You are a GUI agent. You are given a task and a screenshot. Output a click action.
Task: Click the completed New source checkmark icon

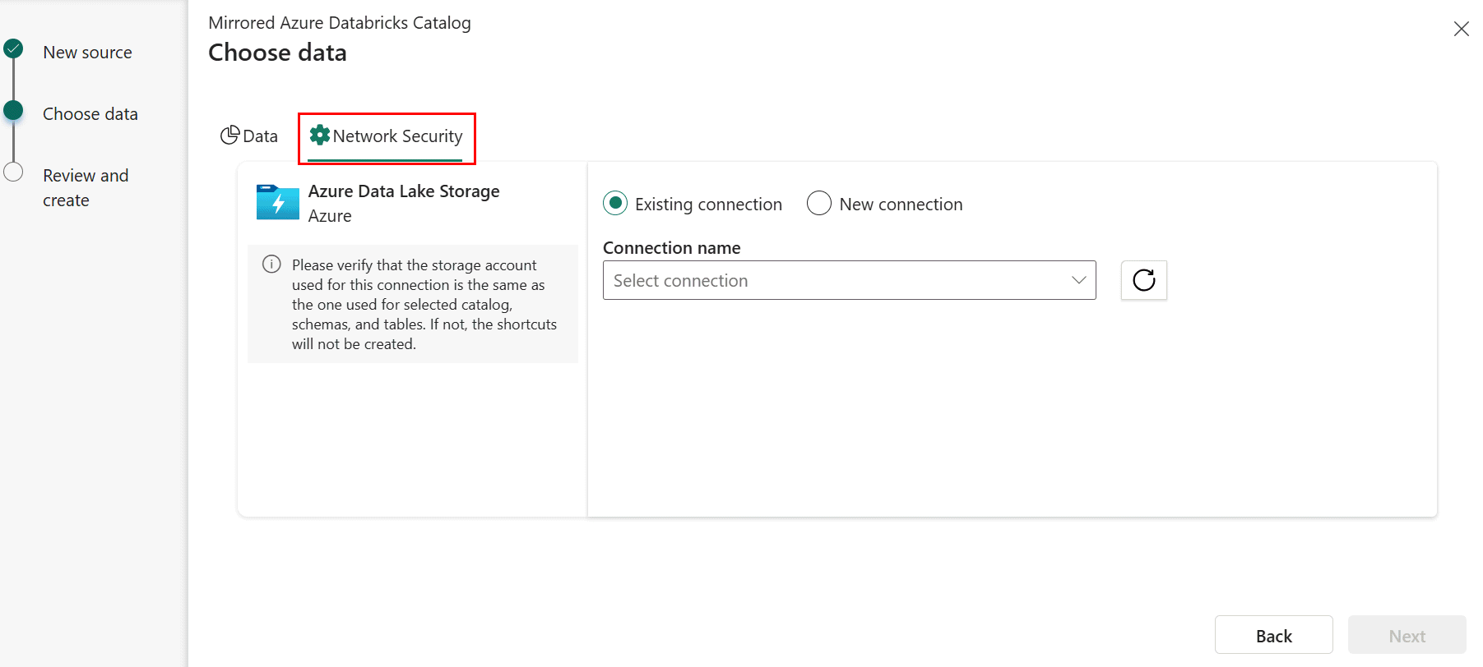tap(13, 48)
